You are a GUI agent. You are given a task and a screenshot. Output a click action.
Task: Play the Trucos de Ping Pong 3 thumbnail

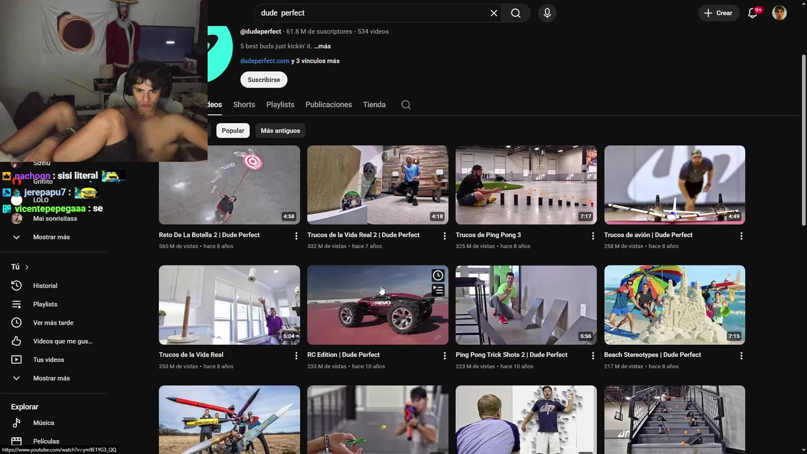pos(526,185)
